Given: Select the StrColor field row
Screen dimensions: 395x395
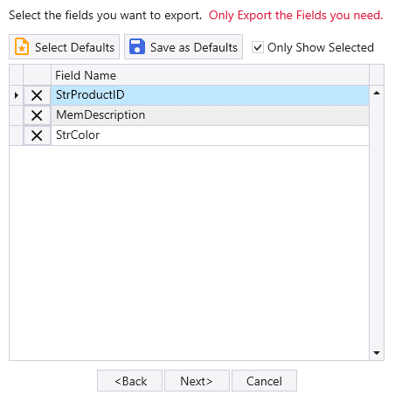Looking at the screenshot, I should click(210, 135).
